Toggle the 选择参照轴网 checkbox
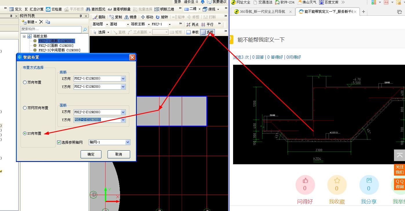This screenshot has width=405, height=211. point(59,142)
